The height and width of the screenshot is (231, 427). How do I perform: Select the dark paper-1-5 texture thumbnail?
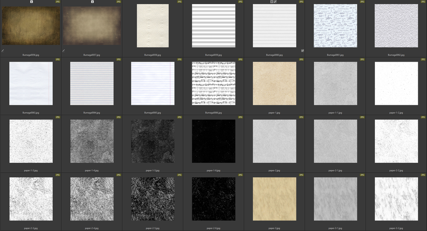coord(153,141)
